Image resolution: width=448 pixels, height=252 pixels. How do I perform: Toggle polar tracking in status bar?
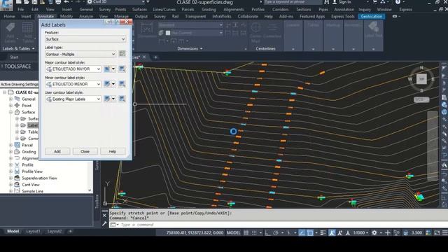click(x=275, y=233)
